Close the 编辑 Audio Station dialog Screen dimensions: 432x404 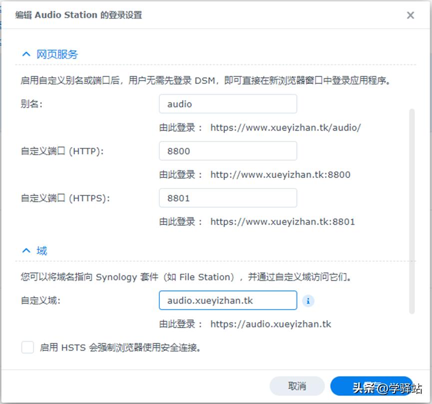[x=411, y=15]
